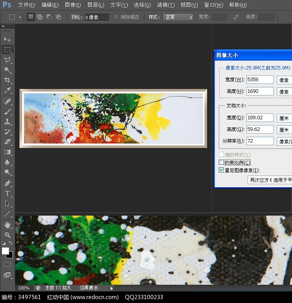Click swap width and height button

[236, 17]
